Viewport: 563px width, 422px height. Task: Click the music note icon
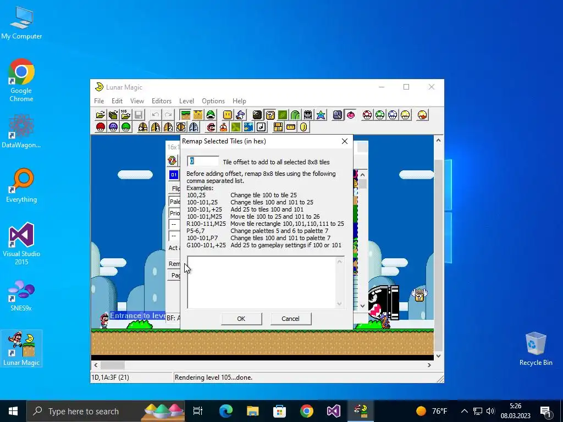pyautogui.click(x=261, y=127)
